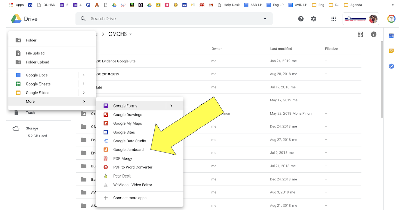Select Google Data Studio

coord(140,141)
